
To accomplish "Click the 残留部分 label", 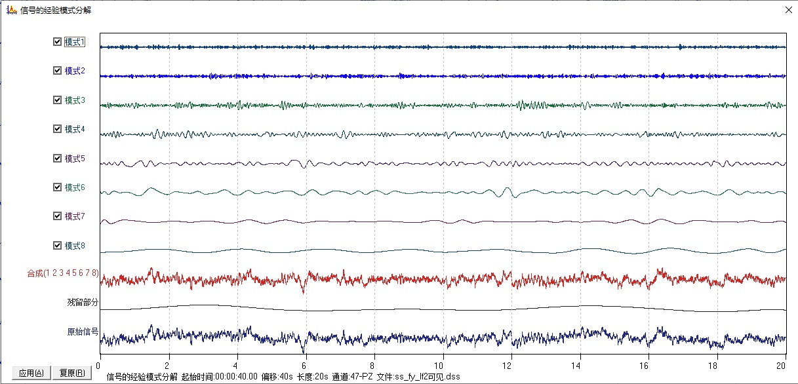I will pos(83,302).
